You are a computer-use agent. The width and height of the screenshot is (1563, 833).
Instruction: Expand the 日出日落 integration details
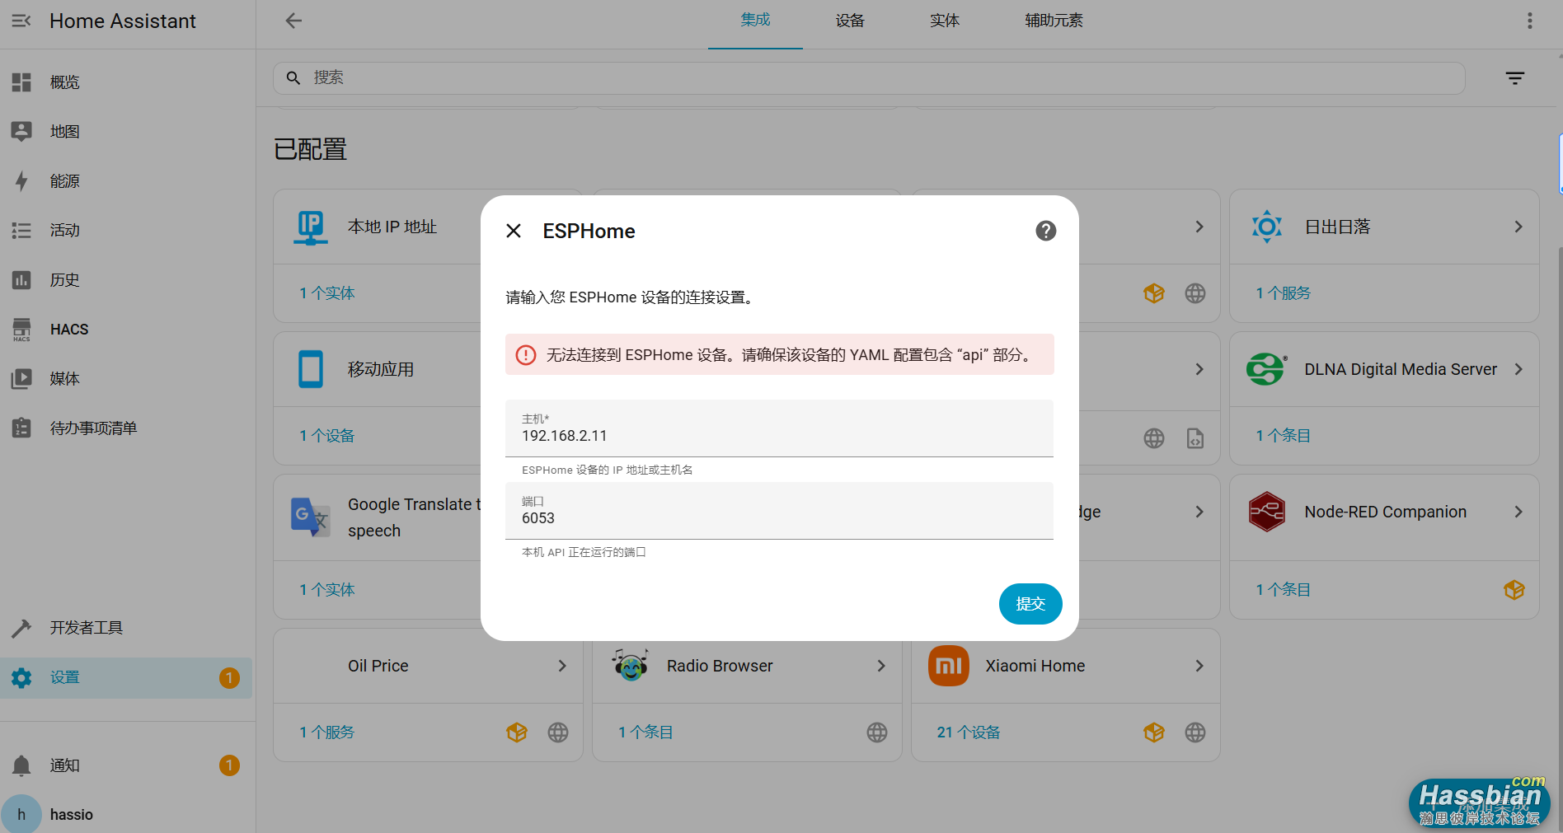(1519, 227)
